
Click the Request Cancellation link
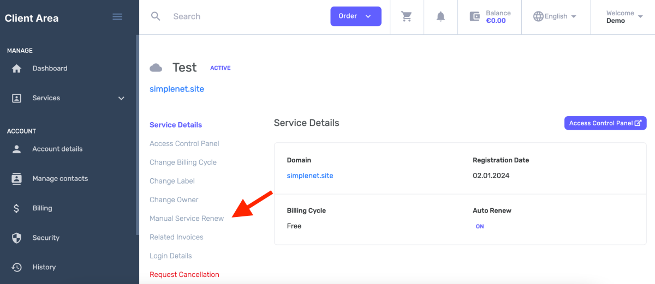pyautogui.click(x=184, y=275)
